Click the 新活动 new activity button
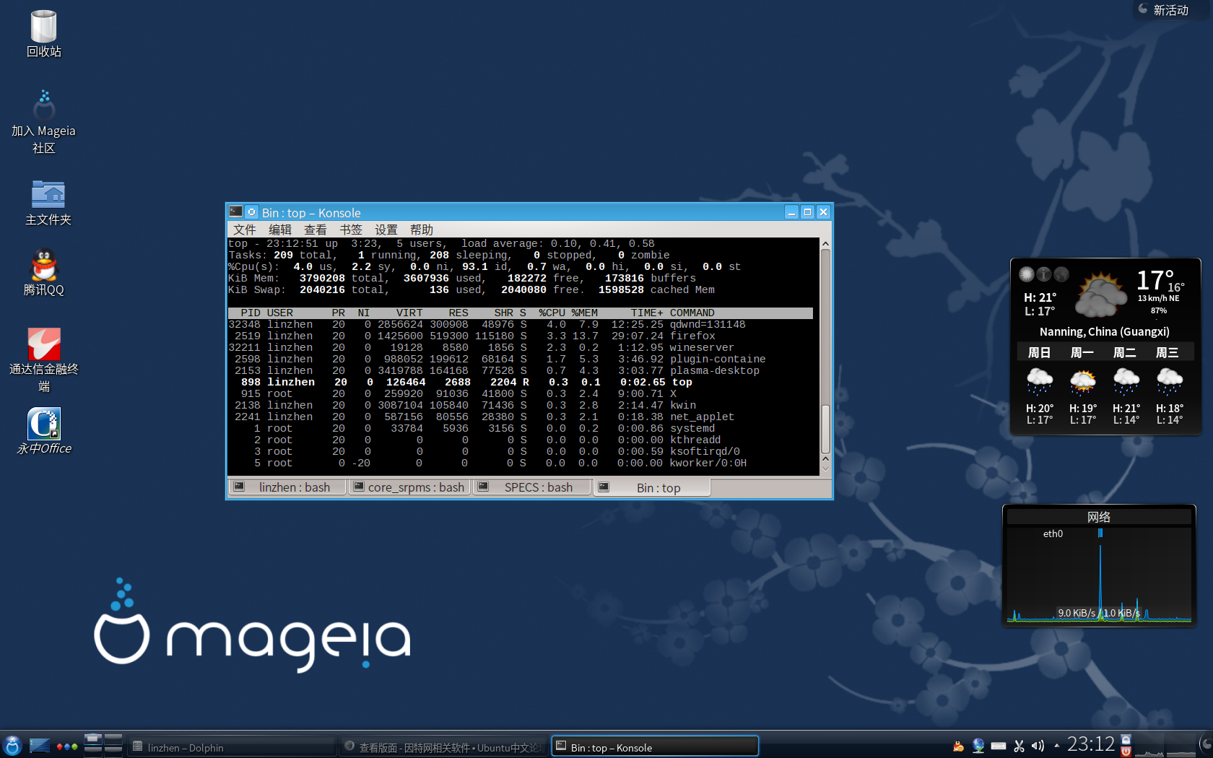This screenshot has height=758, width=1213. [1164, 9]
